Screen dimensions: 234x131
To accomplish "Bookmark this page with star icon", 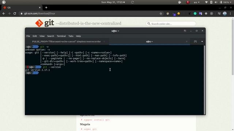I will click(161, 13).
